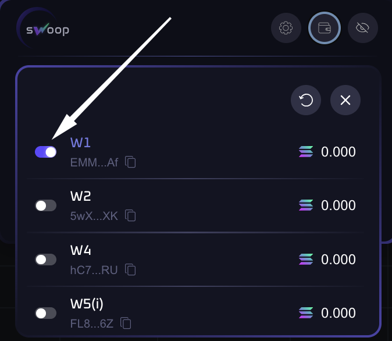Copy the FL8...6Z wallet address

pos(126,323)
